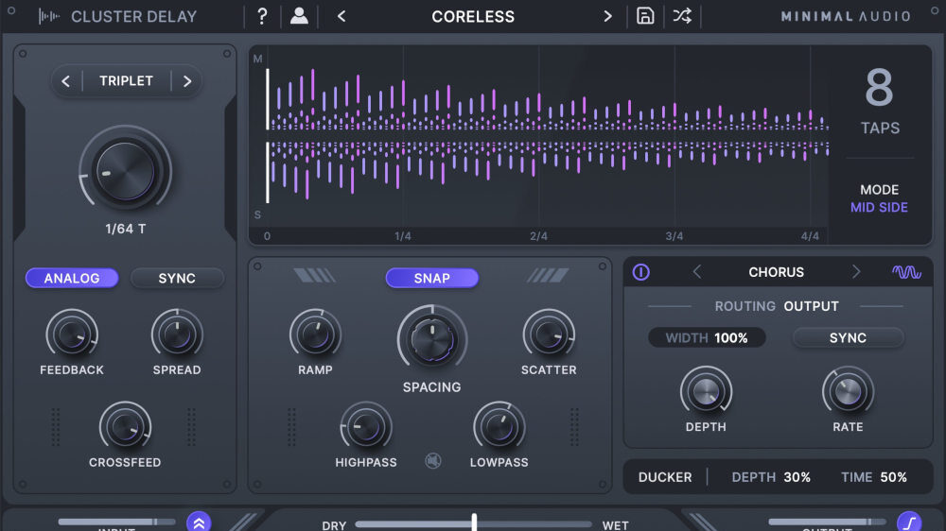
Task: Click the shuffle randomize preset icon
Action: point(682,16)
